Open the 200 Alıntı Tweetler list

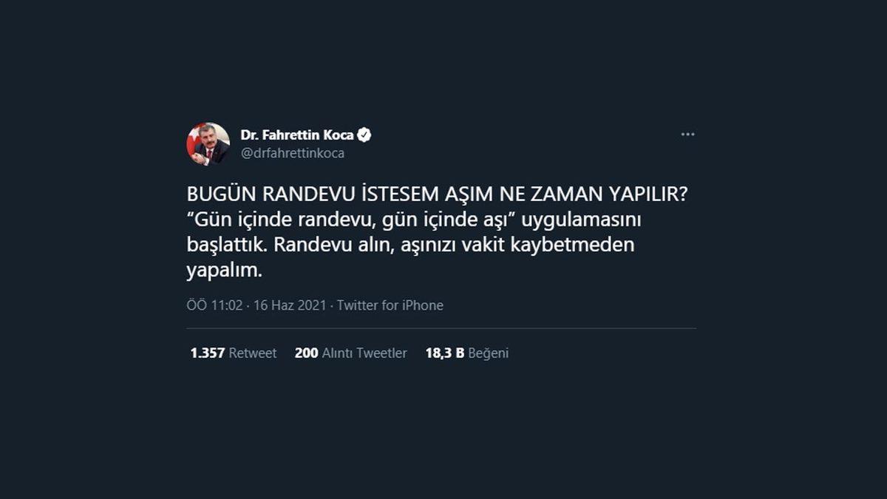[349, 353]
